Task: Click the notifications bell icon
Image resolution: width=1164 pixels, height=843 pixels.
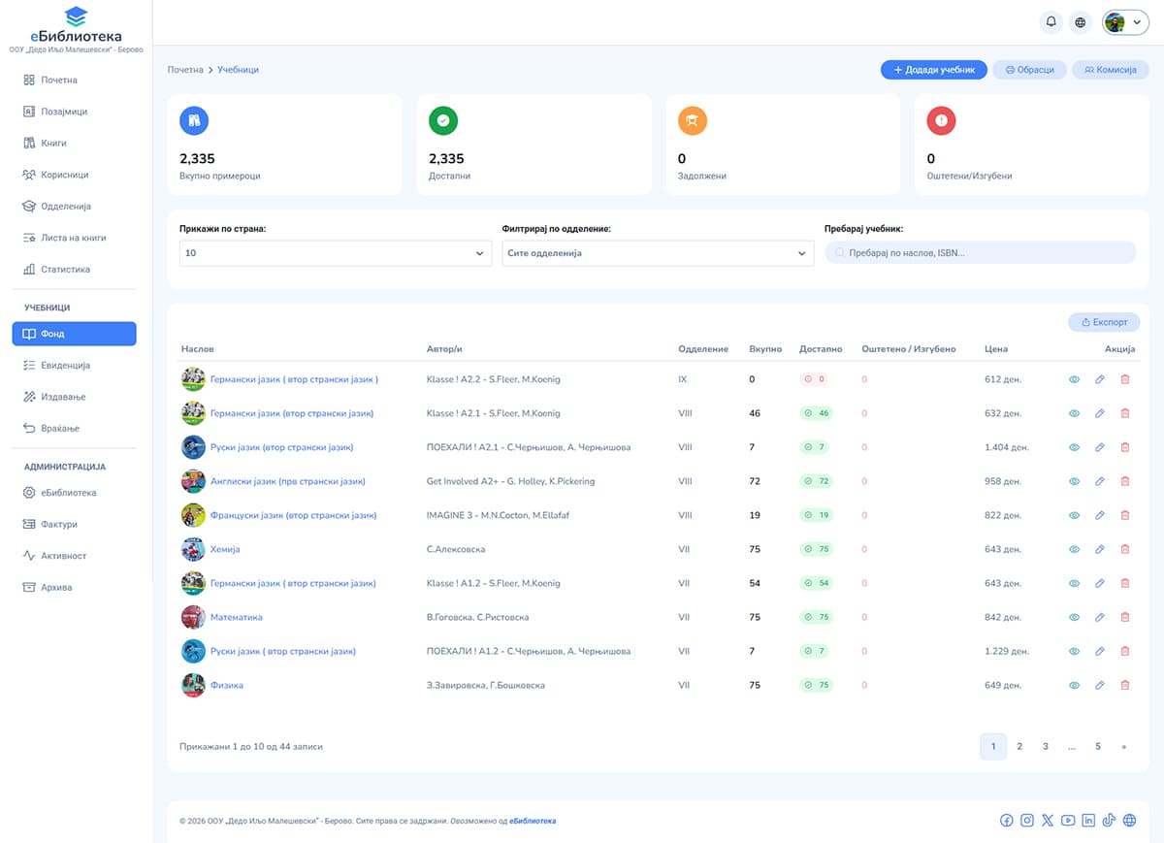Action: 1051,22
